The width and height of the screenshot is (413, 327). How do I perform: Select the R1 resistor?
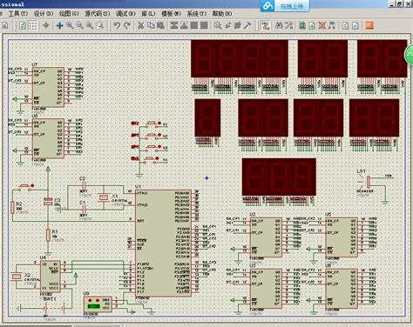[48, 235]
